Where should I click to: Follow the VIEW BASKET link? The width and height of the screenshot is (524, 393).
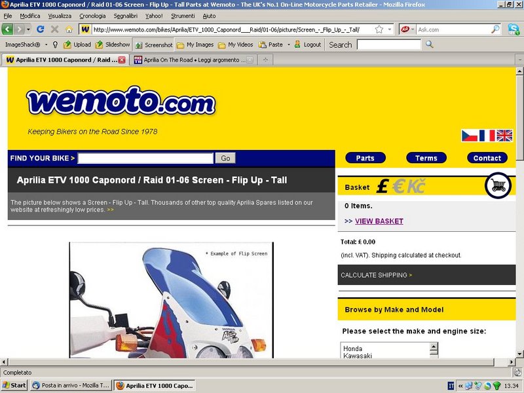point(379,221)
